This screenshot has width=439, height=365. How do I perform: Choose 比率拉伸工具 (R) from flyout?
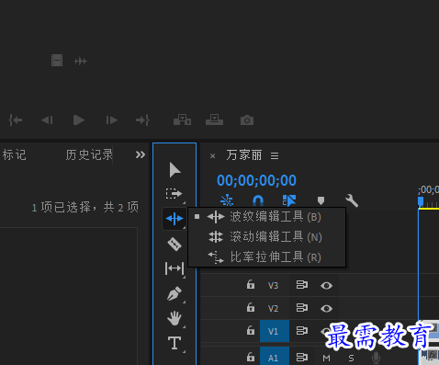click(x=266, y=257)
